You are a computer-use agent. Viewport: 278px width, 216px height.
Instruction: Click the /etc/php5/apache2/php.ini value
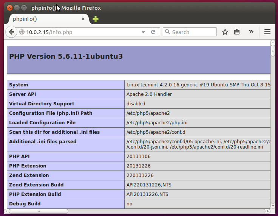(x=157, y=123)
